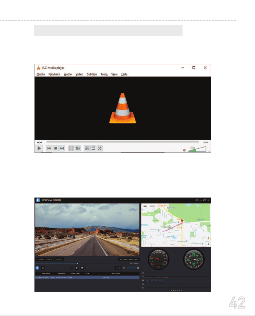Viewport: 255px width, 316px height.
Task: Expand the Subtitle menu
Action: pyautogui.click(x=92, y=74)
